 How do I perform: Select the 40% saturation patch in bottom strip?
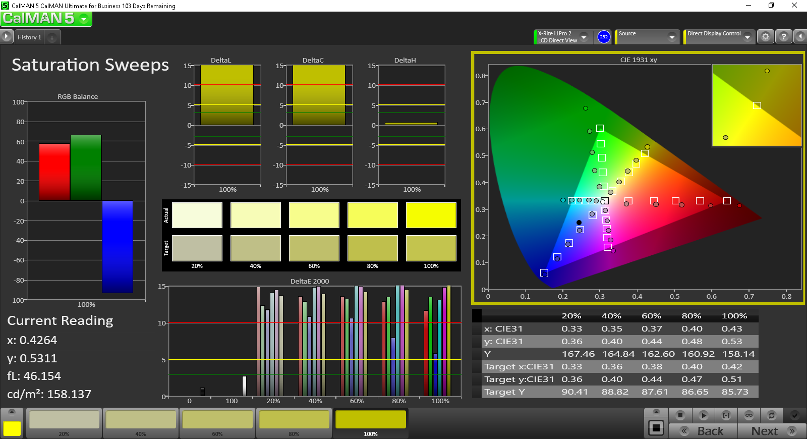tap(141, 423)
